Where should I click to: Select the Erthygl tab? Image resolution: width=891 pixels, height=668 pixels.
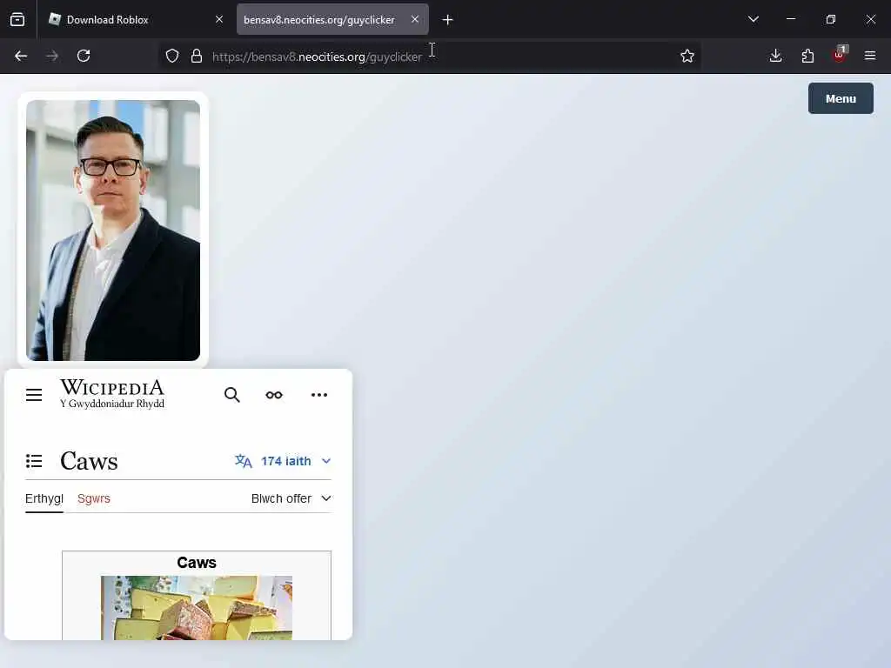pos(44,498)
